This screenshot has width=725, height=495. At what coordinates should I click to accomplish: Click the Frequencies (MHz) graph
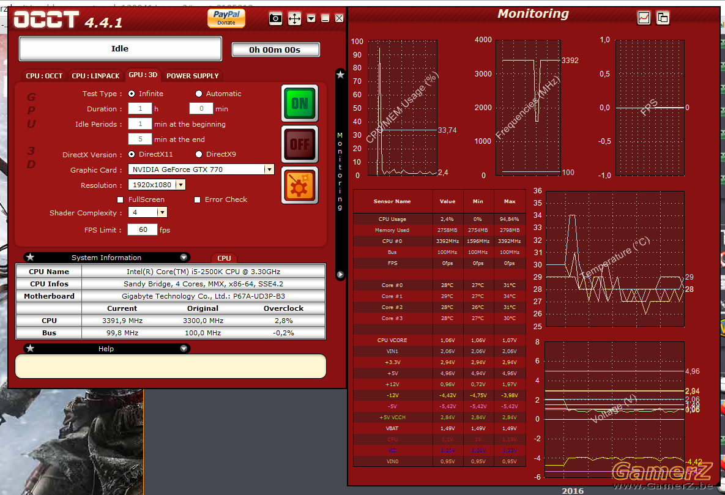coord(528,108)
